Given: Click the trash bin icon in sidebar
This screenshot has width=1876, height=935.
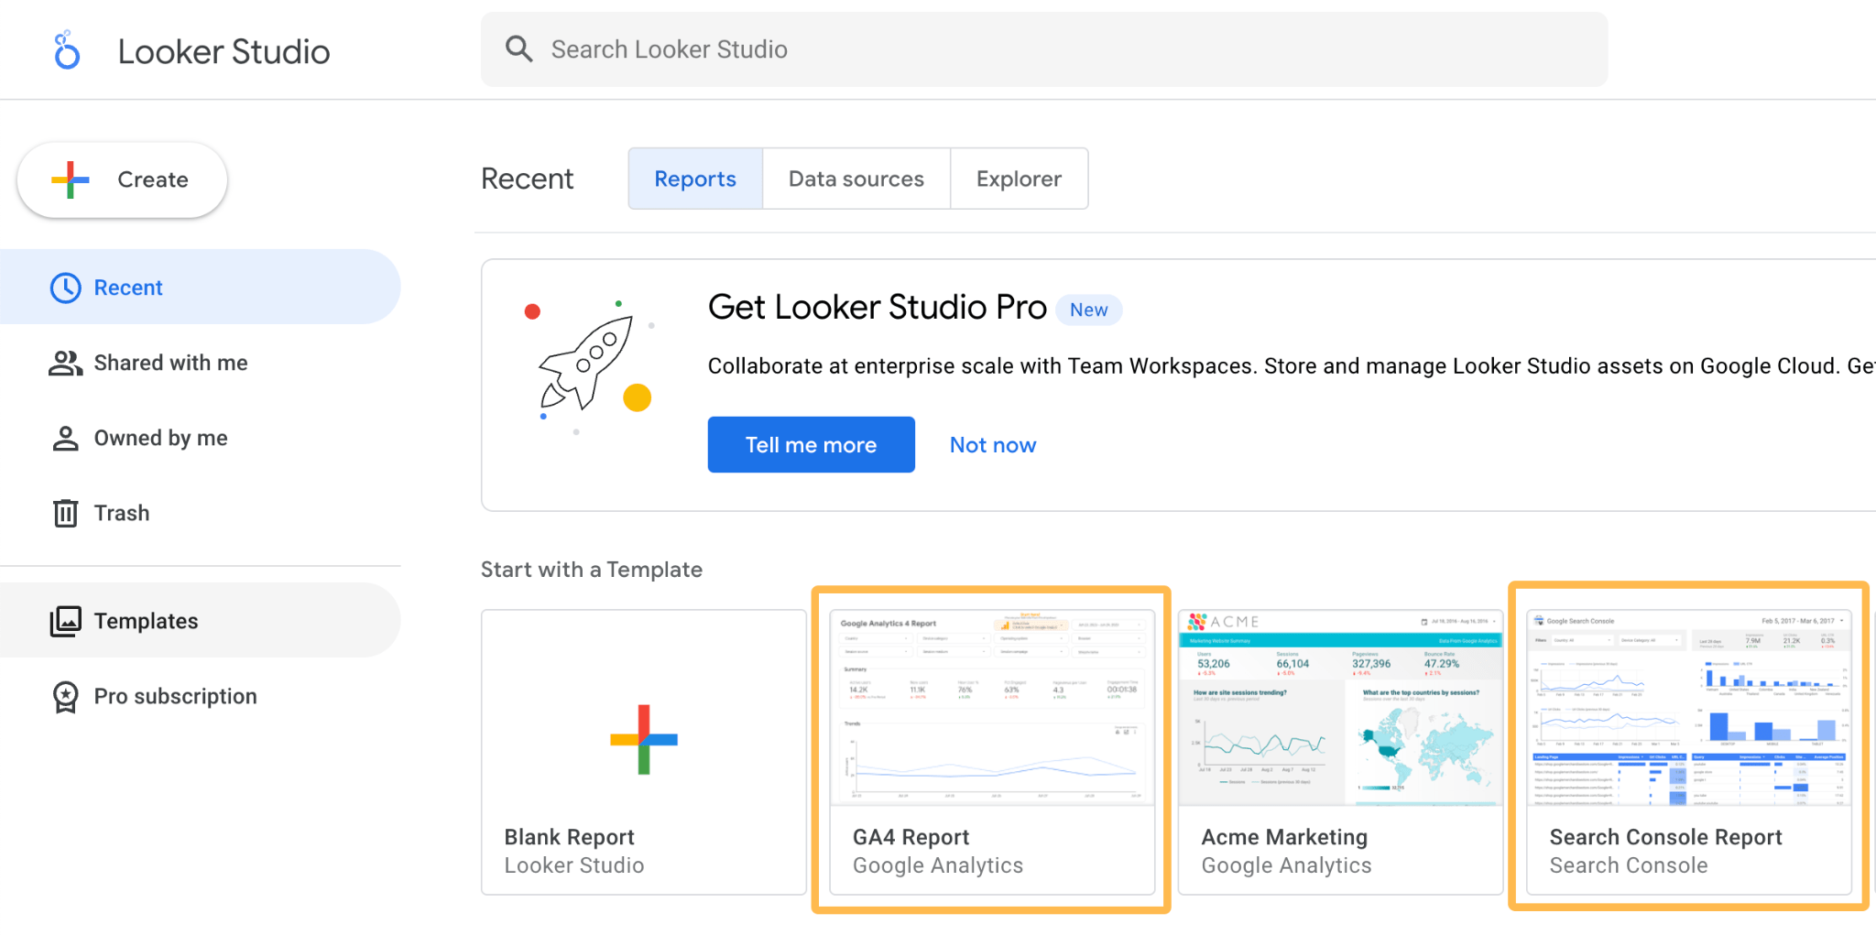Looking at the screenshot, I should click(65, 513).
